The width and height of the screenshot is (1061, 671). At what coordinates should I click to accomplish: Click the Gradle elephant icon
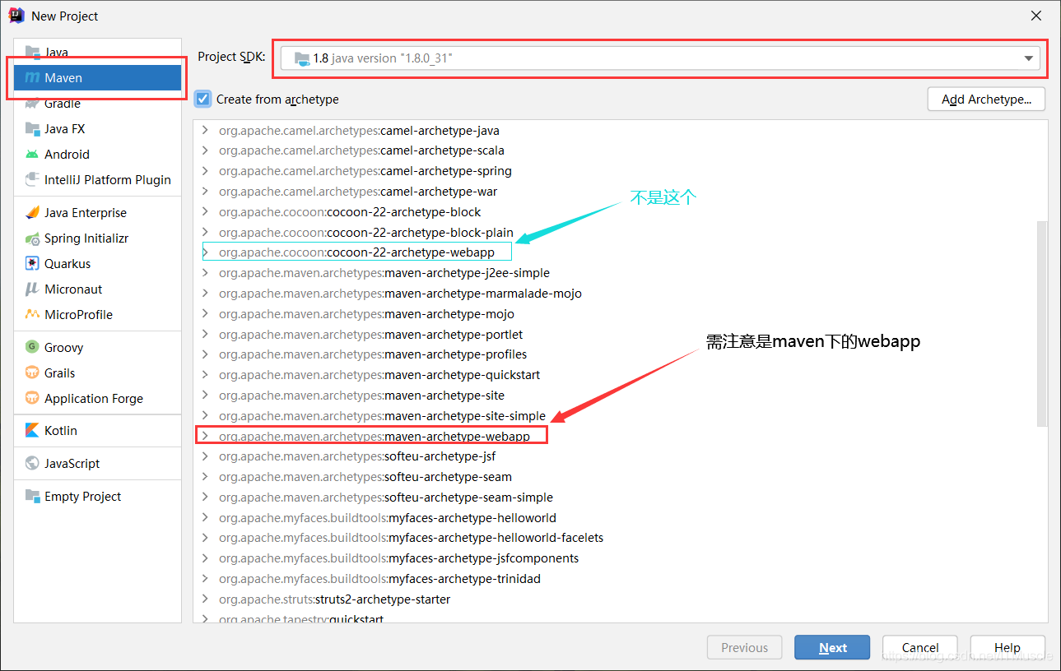coord(32,104)
